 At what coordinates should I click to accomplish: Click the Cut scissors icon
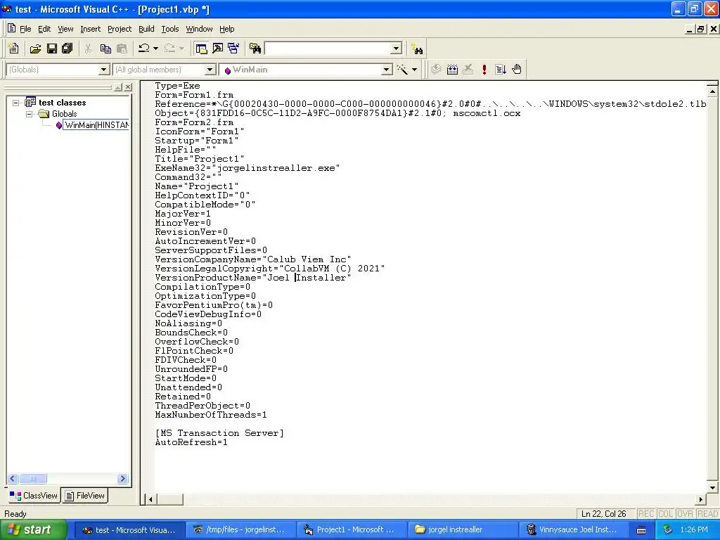(x=88, y=49)
